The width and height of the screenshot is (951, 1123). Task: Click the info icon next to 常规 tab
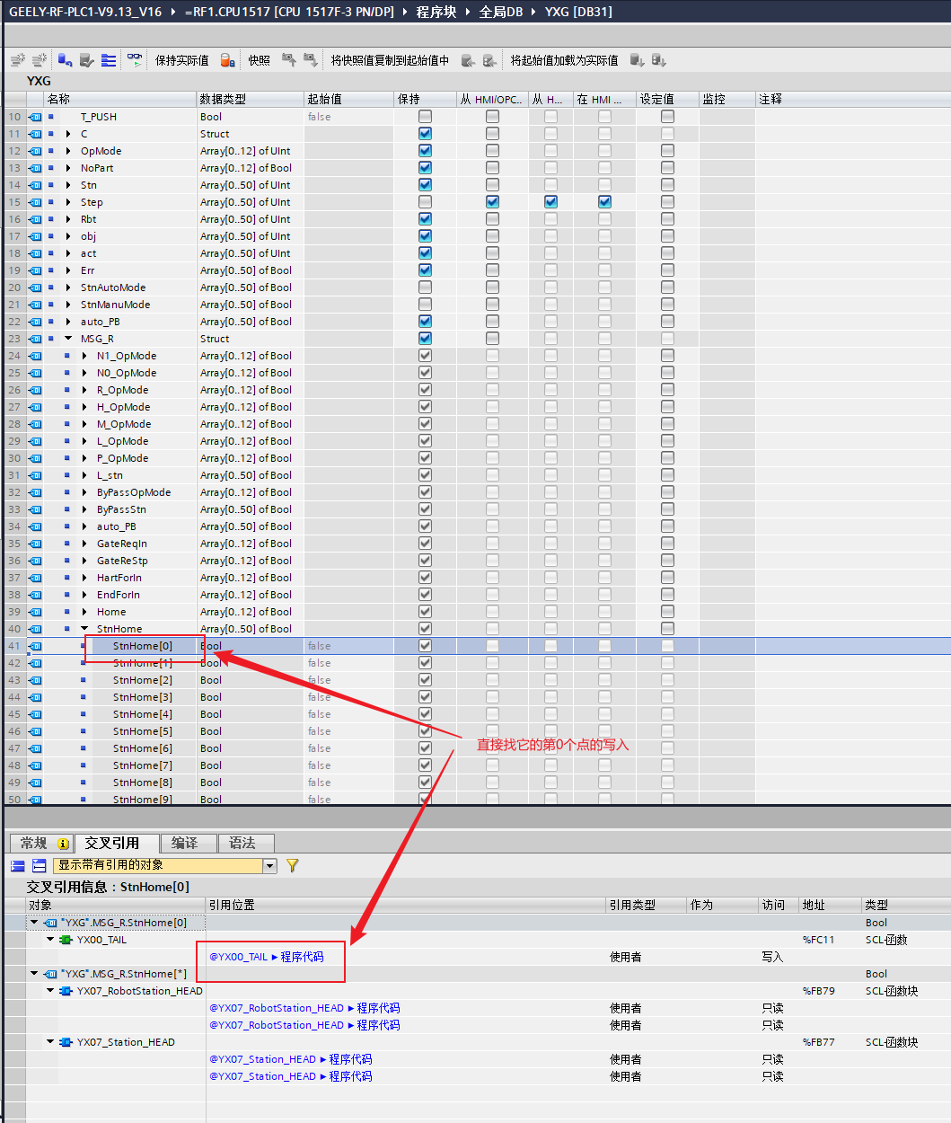63,844
